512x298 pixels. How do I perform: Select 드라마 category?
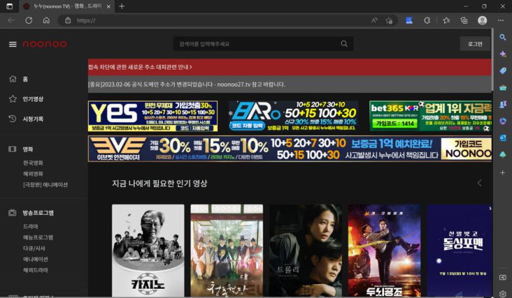point(30,226)
